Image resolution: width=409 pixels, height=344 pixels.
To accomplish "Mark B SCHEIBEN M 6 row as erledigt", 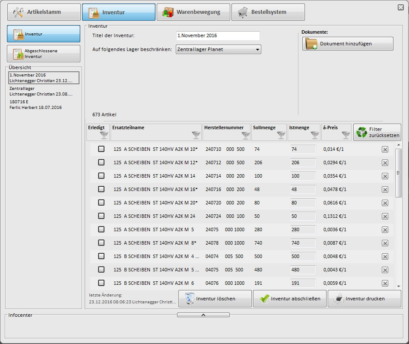I will tap(101, 283).
